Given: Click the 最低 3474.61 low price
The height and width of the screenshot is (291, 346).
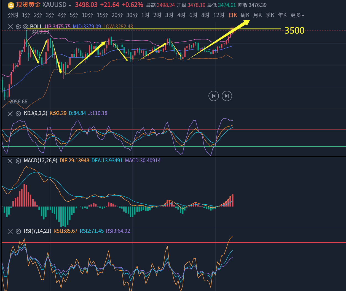Looking at the screenshot, I should click(x=221, y=5).
